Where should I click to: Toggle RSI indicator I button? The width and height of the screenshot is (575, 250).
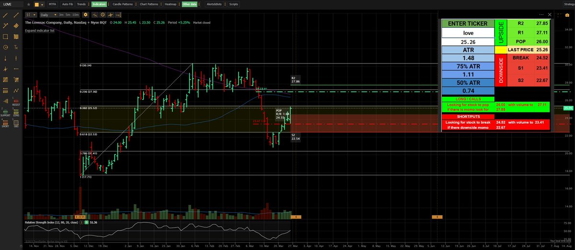click(x=82, y=222)
